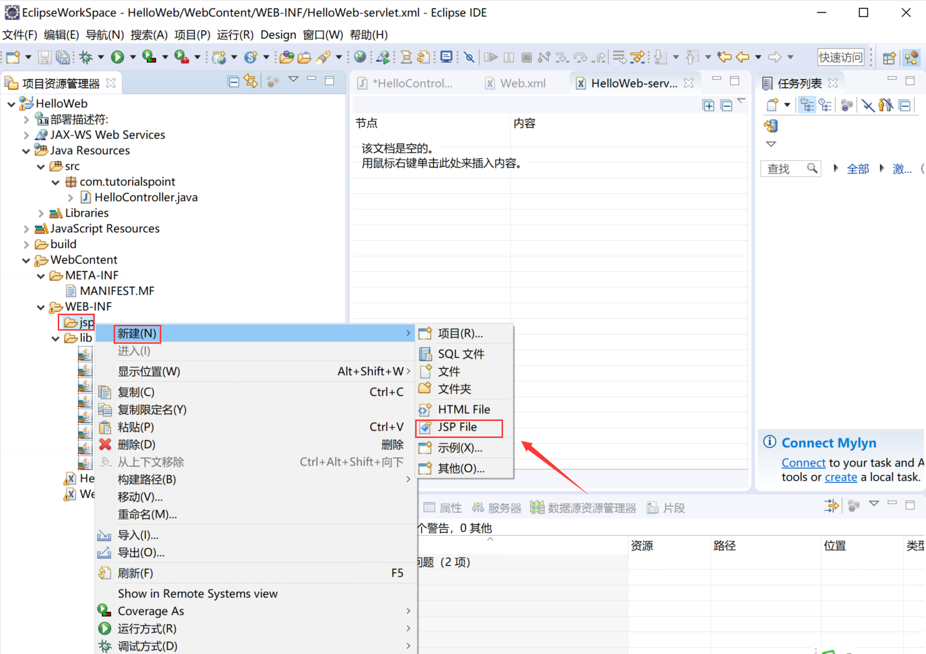The image size is (926, 654).
Task: Choose JSP File from the New submenu
Action: tap(457, 427)
